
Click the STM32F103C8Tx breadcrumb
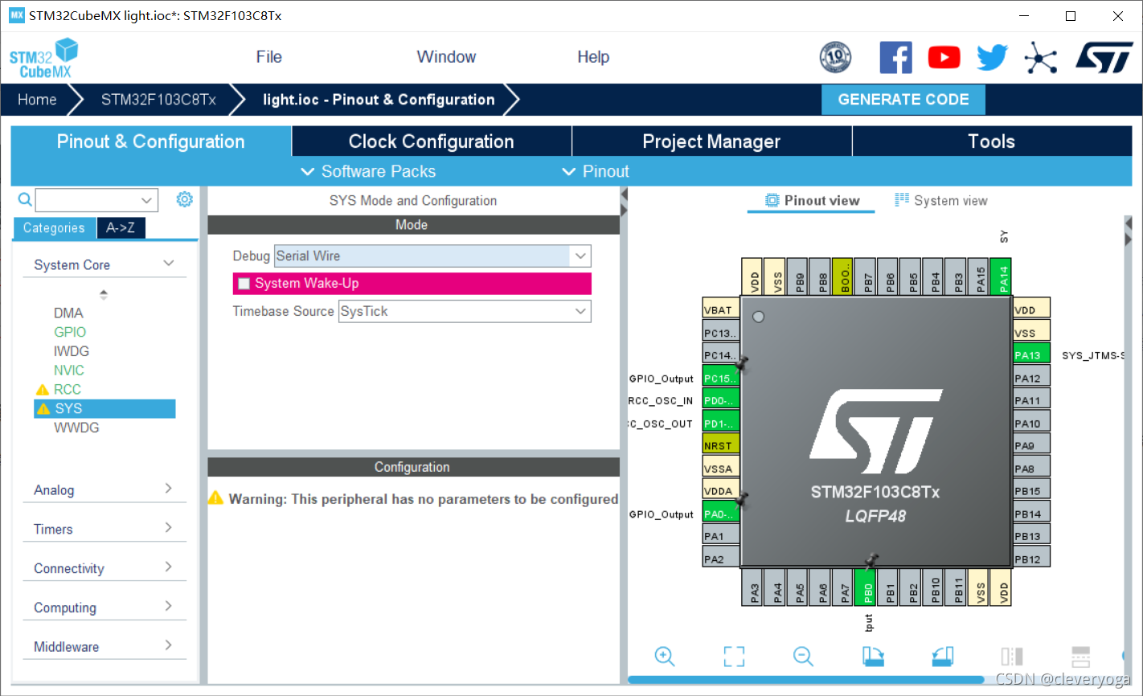point(158,100)
